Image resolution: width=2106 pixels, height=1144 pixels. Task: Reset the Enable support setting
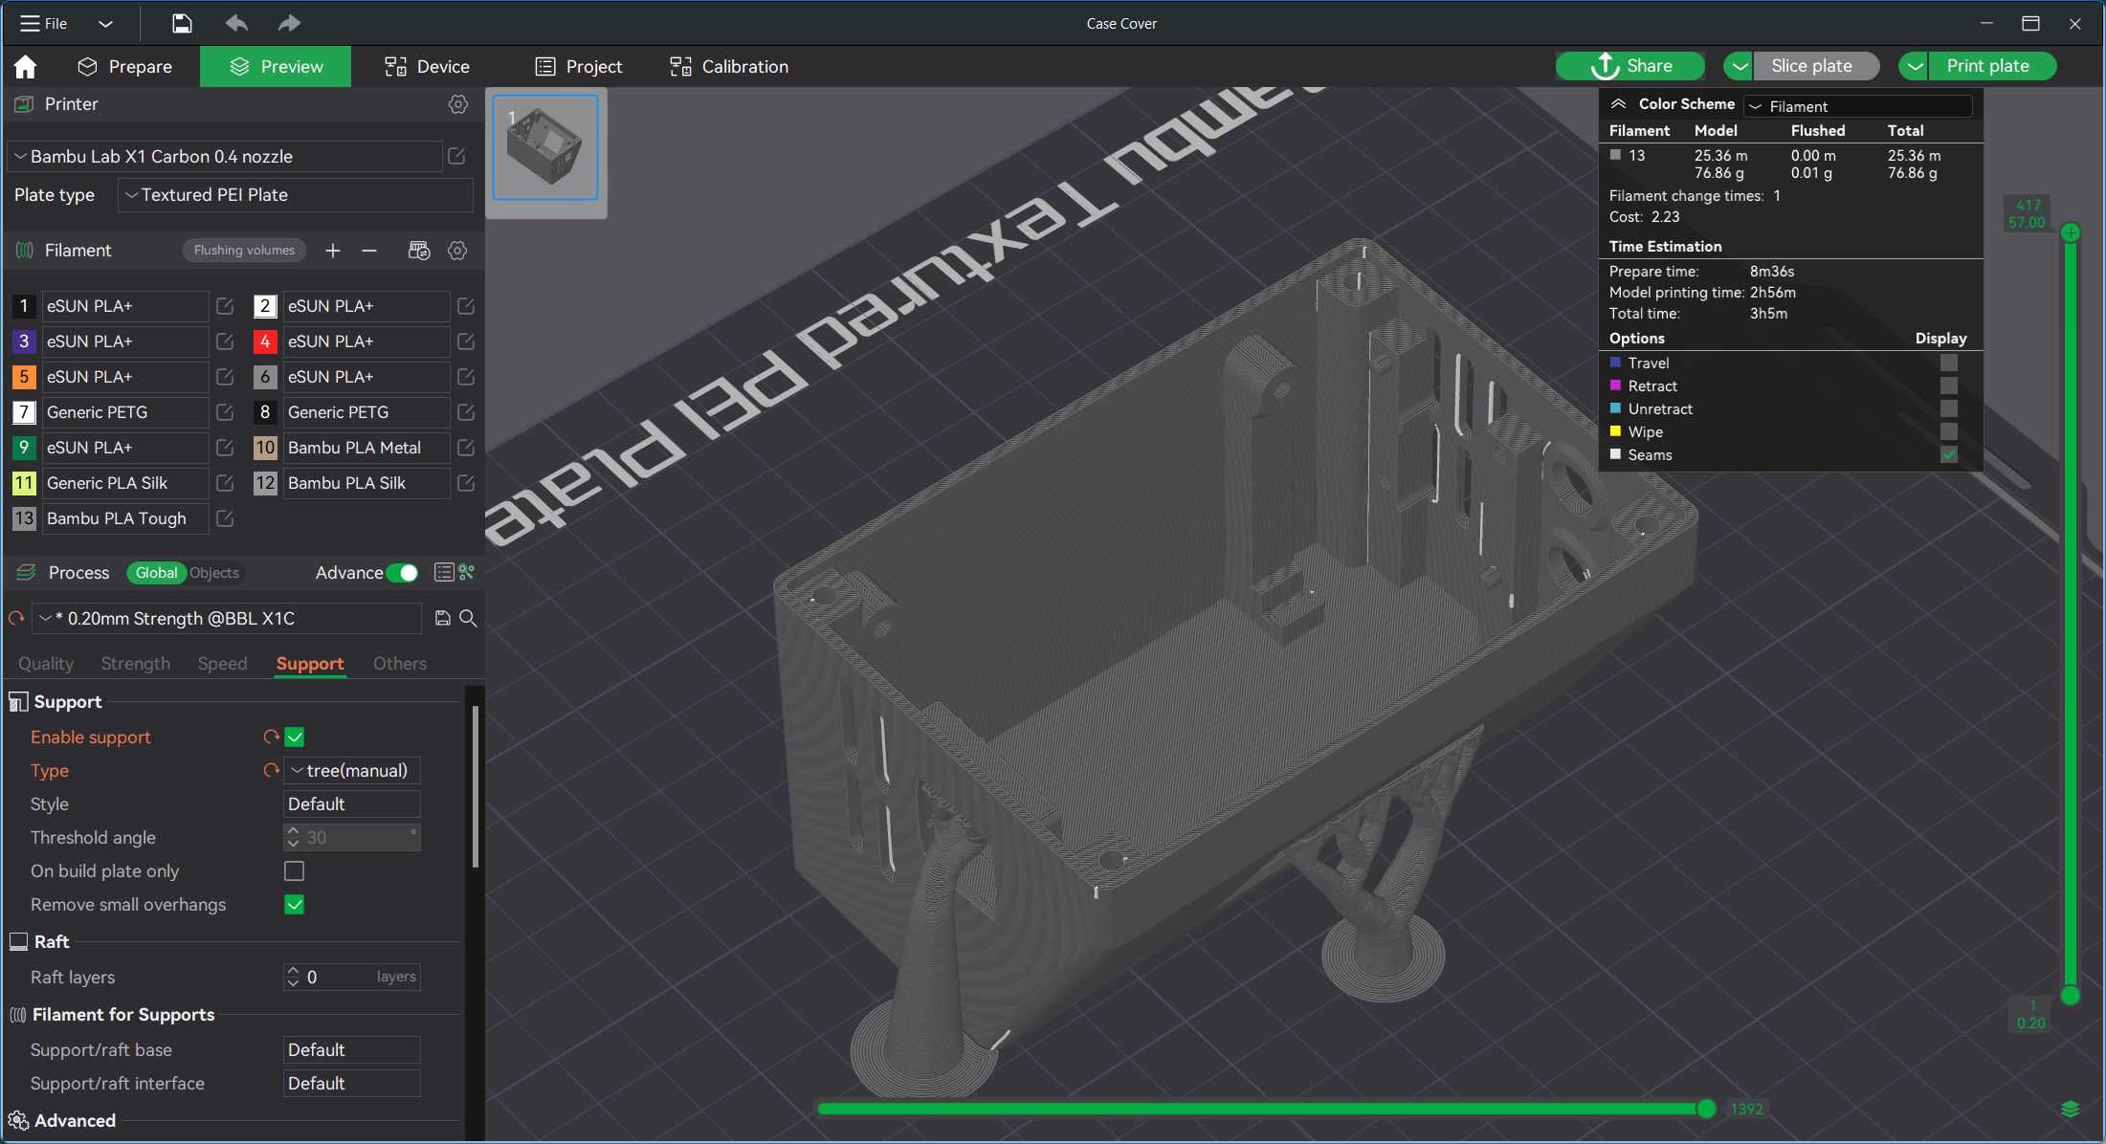[x=271, y=737]
